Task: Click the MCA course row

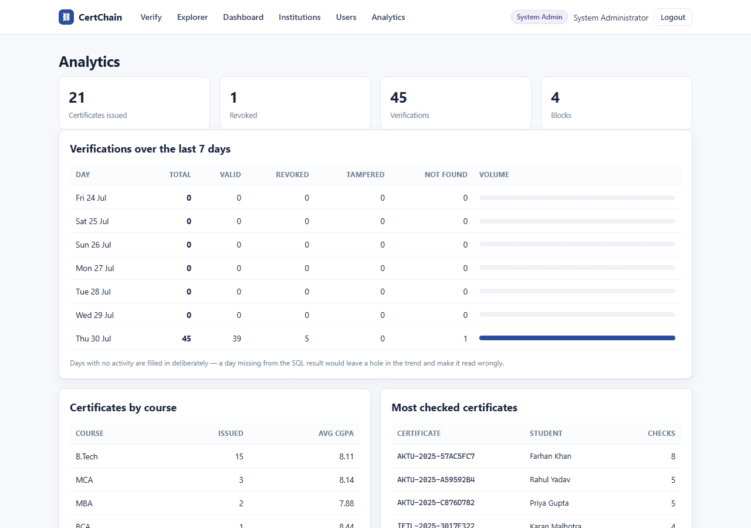Action: (215, 480)
